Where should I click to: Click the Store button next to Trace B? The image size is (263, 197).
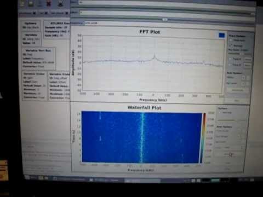(248, 65)
